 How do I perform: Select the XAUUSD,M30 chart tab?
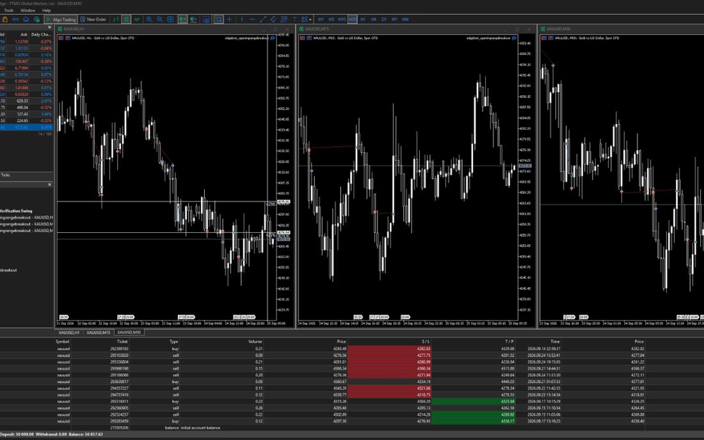pos(129,333)
